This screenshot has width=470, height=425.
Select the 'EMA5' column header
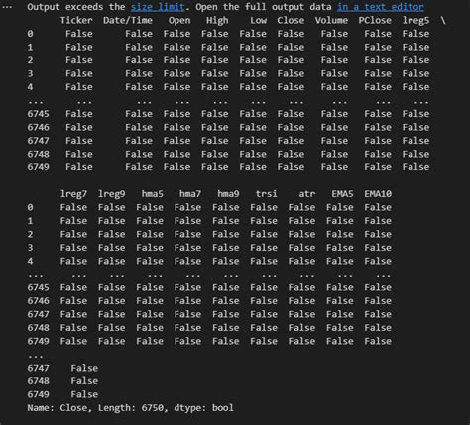coord(342,194)
